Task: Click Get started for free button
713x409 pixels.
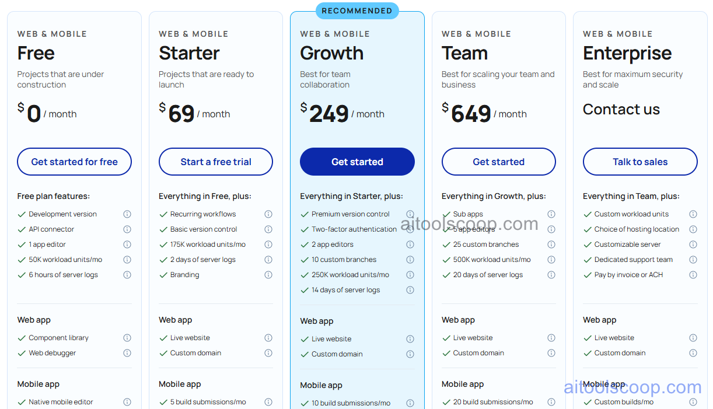Action: point(74,162)
